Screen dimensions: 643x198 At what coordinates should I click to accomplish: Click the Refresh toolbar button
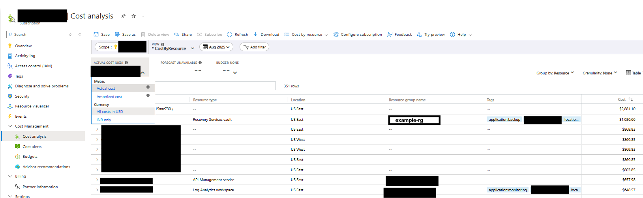coord(238,35)
